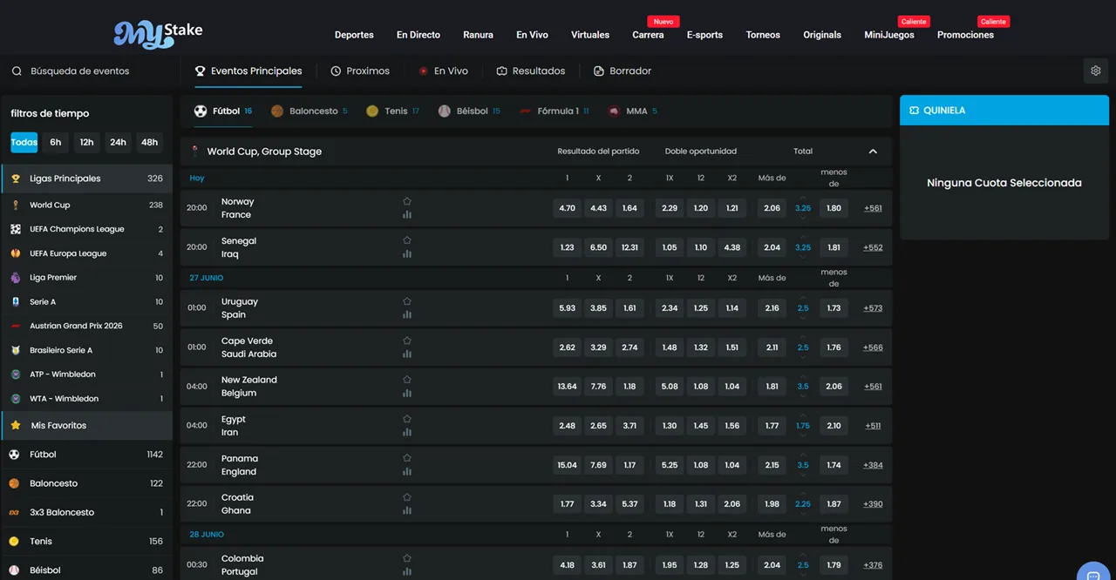Open 3x3 Baloncesto in sidebar
1116x580 pixels.
tap(86, 512)
